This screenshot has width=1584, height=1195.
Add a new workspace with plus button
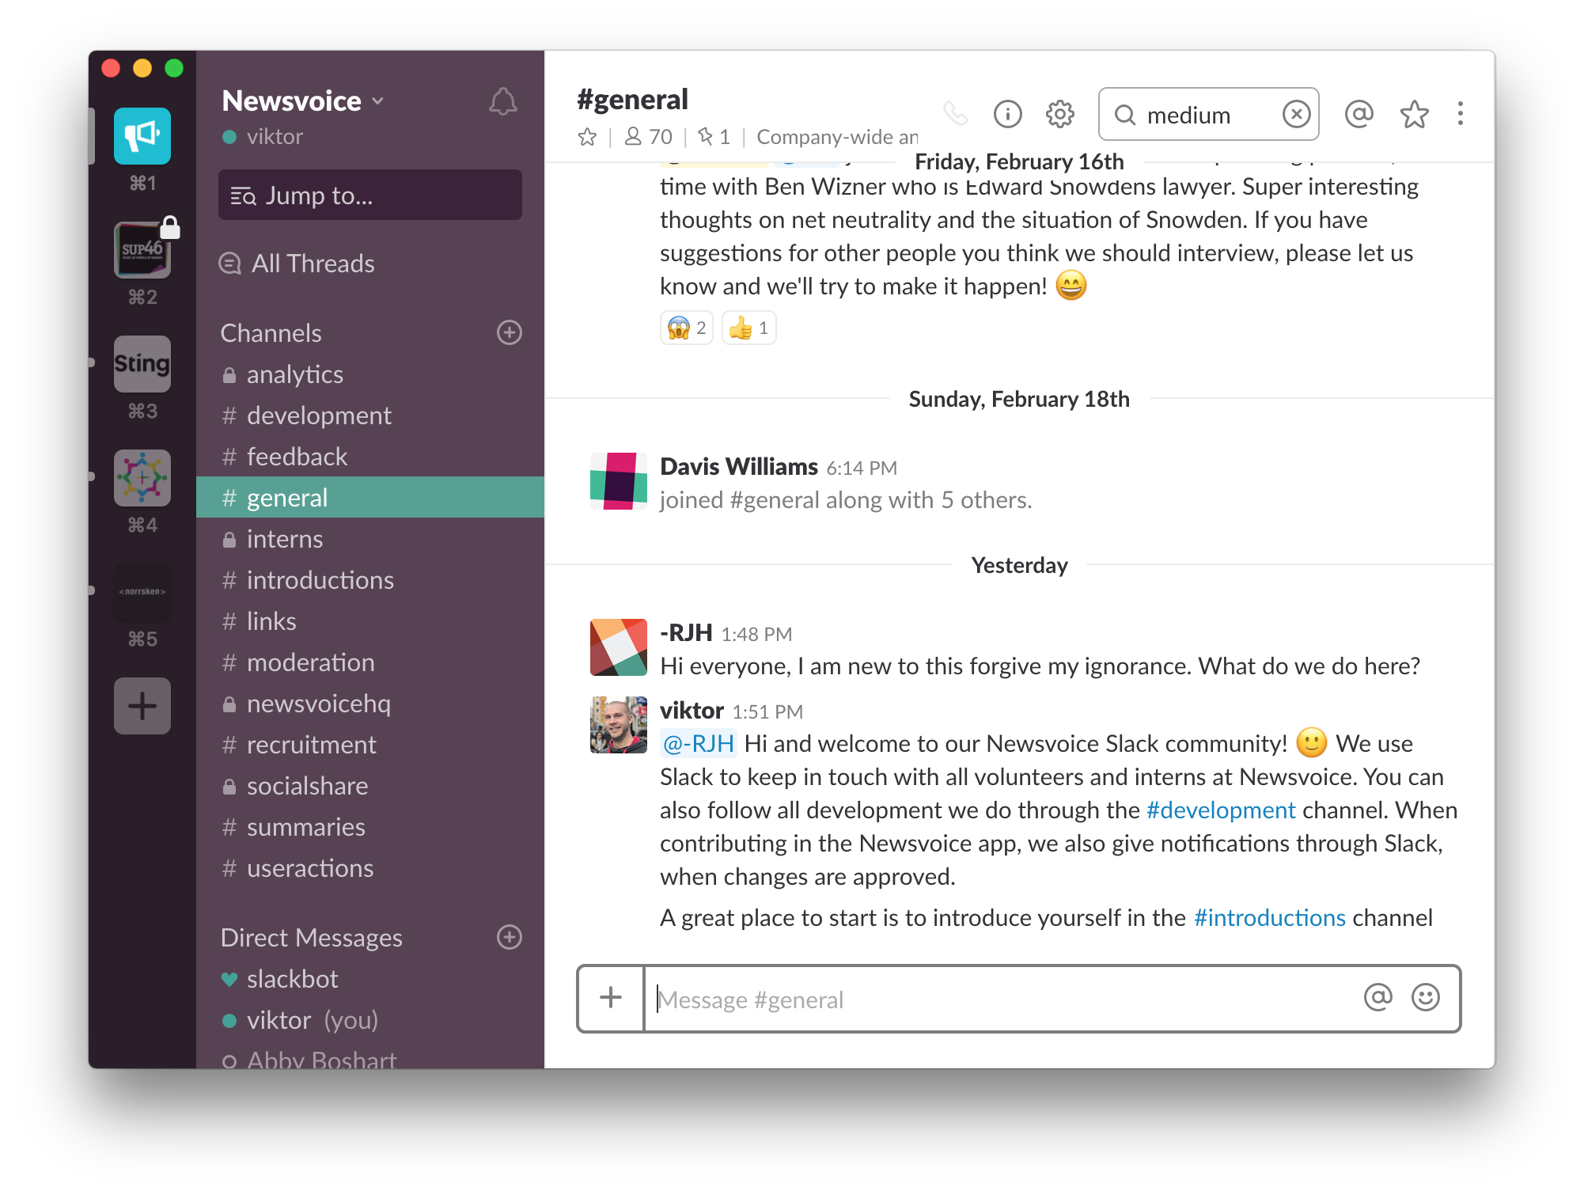click(x=142, y=706)
